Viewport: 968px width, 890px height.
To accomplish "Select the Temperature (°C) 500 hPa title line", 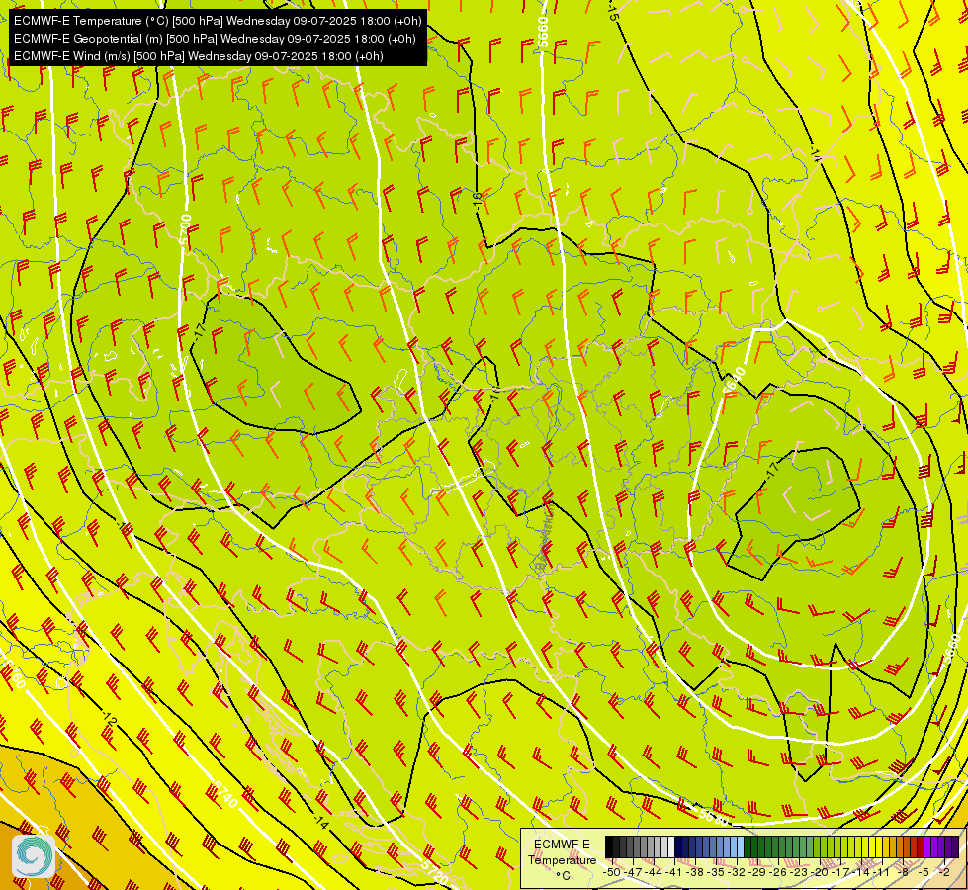I will pos(218,21).
